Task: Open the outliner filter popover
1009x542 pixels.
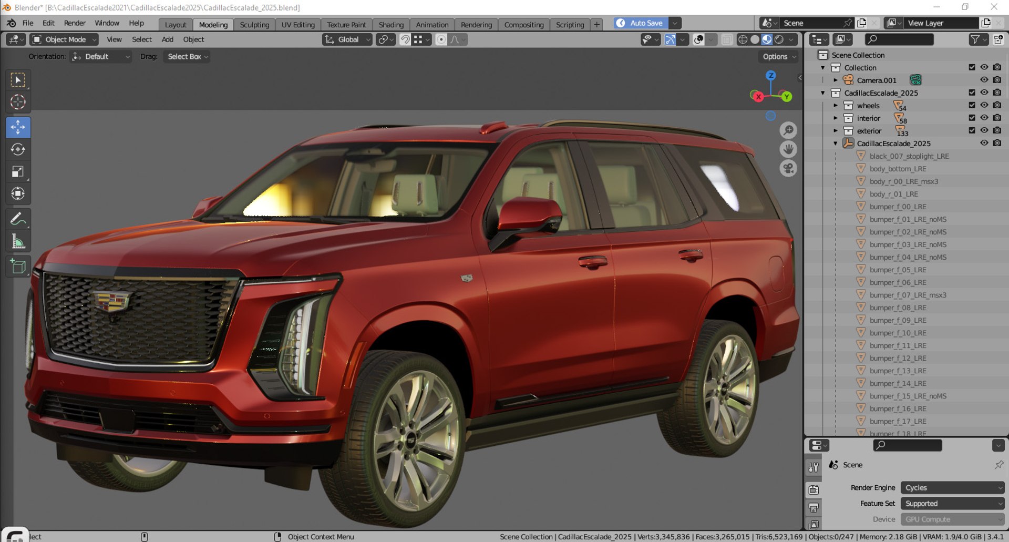Action: (x=978, y=39)
